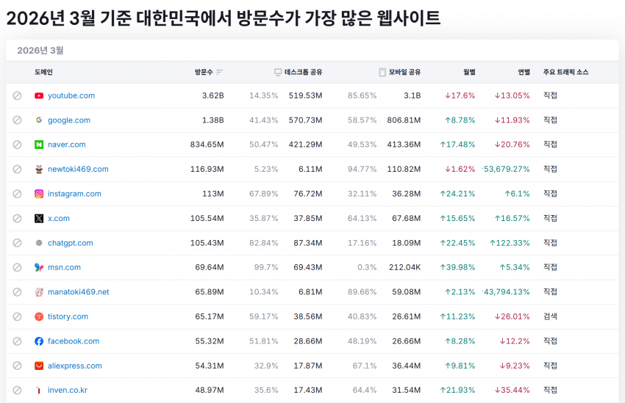Click the exclude circle icon beside x.com
Image resolution: width=625 pixels, height=403 pixels.
click(x=17, y=219)
